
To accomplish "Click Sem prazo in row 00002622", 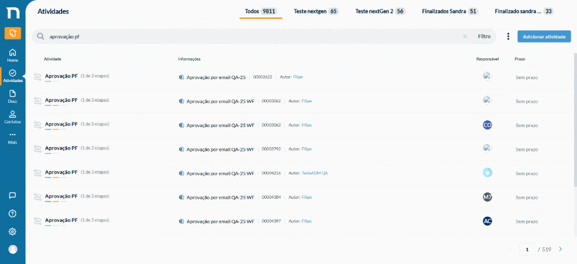I will (x=527, y=77).
